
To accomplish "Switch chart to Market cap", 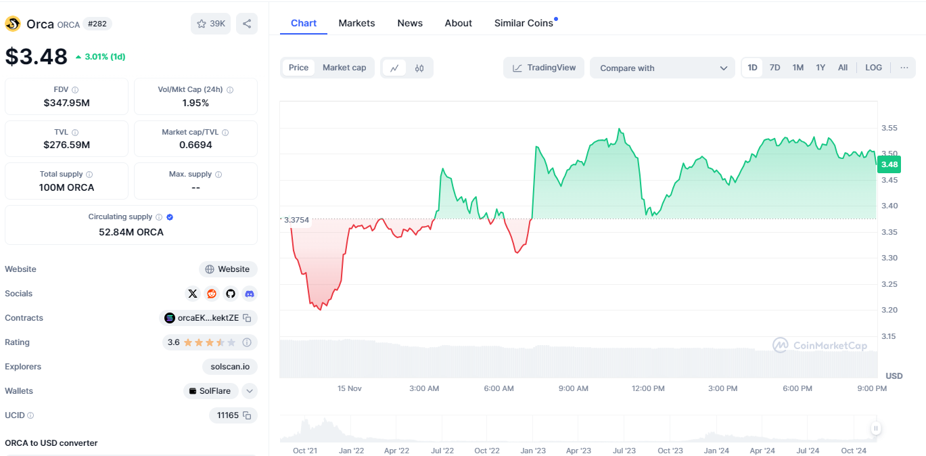I will point(344,68).
